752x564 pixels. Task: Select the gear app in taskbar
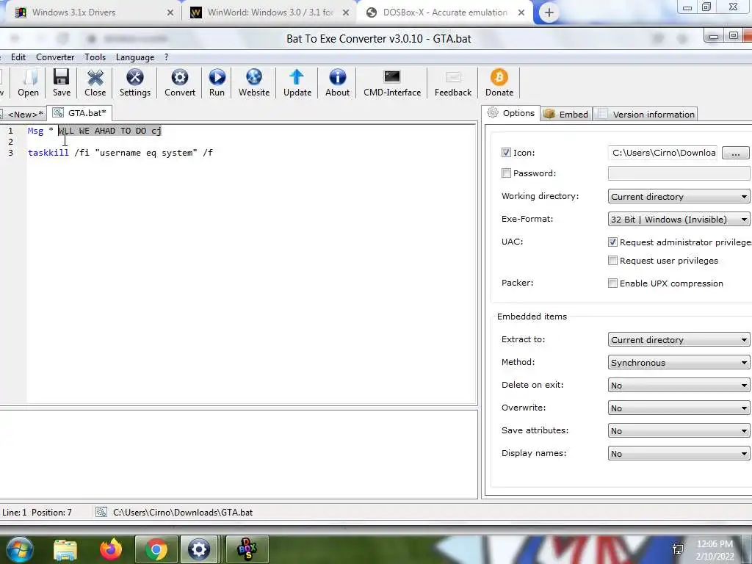tap(198, 549)
